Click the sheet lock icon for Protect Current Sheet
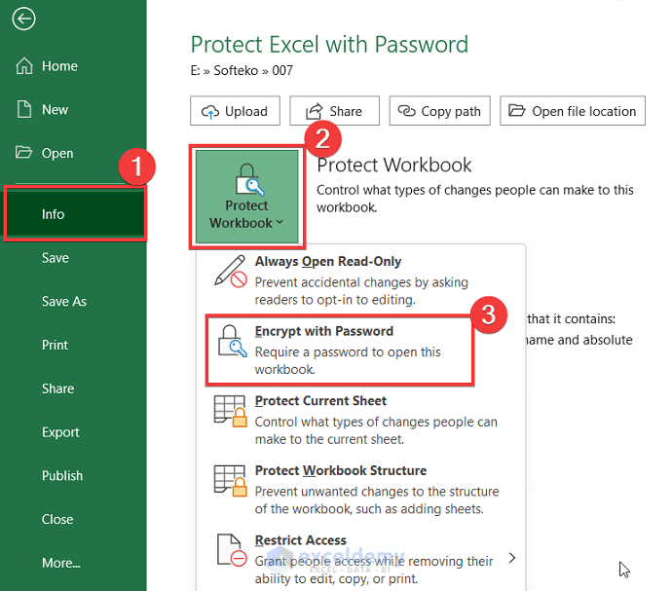The height and width of the screenshot is (591, 672). pyautogui.click(x=231, y=411)
